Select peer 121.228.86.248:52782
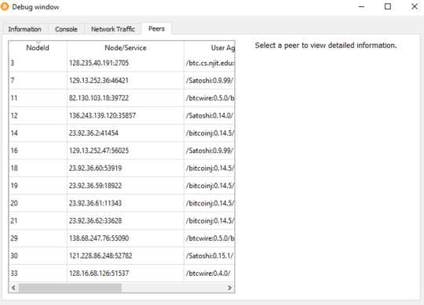The image size is (424, 305). 126,256
